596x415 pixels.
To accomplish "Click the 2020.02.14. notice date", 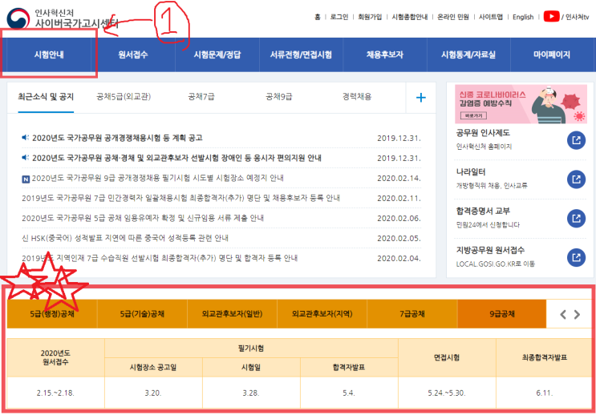I will coord(399,179).
